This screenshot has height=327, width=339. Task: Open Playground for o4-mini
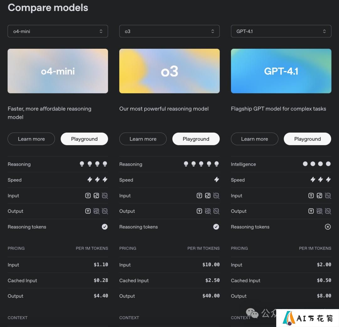coord(84,139)
